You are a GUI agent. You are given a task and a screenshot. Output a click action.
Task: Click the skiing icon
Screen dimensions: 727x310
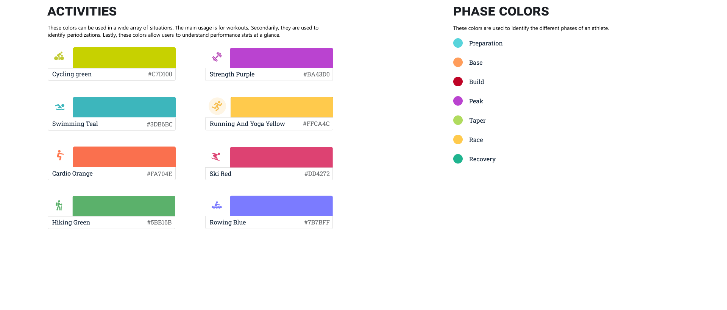click(x=216, y=156)
